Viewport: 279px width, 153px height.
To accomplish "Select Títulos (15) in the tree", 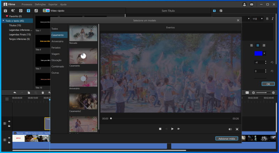I will 15,25.
